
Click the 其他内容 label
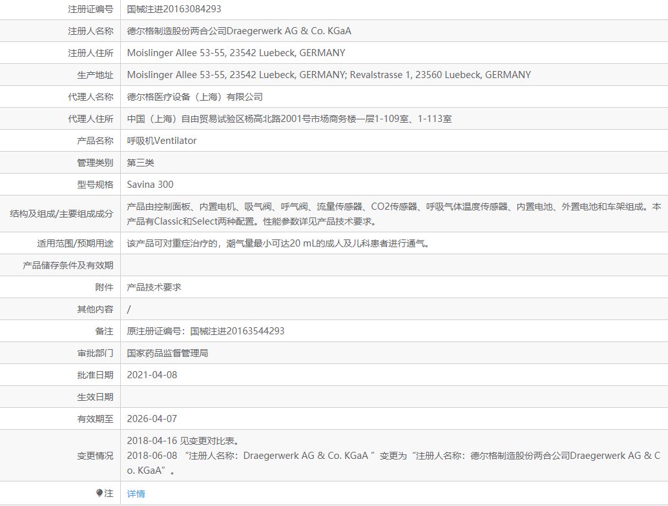tap(96, 309)
